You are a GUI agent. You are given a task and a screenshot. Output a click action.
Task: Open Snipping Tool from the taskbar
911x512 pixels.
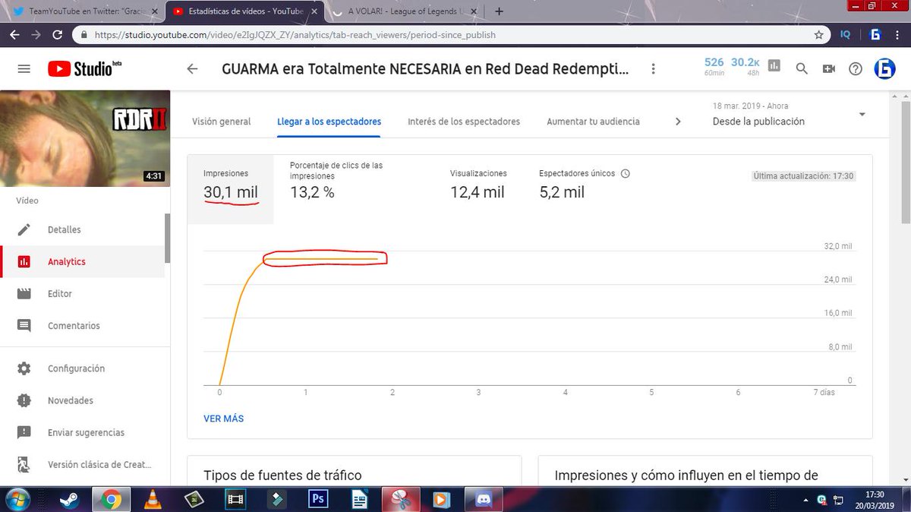pos(400,499)
